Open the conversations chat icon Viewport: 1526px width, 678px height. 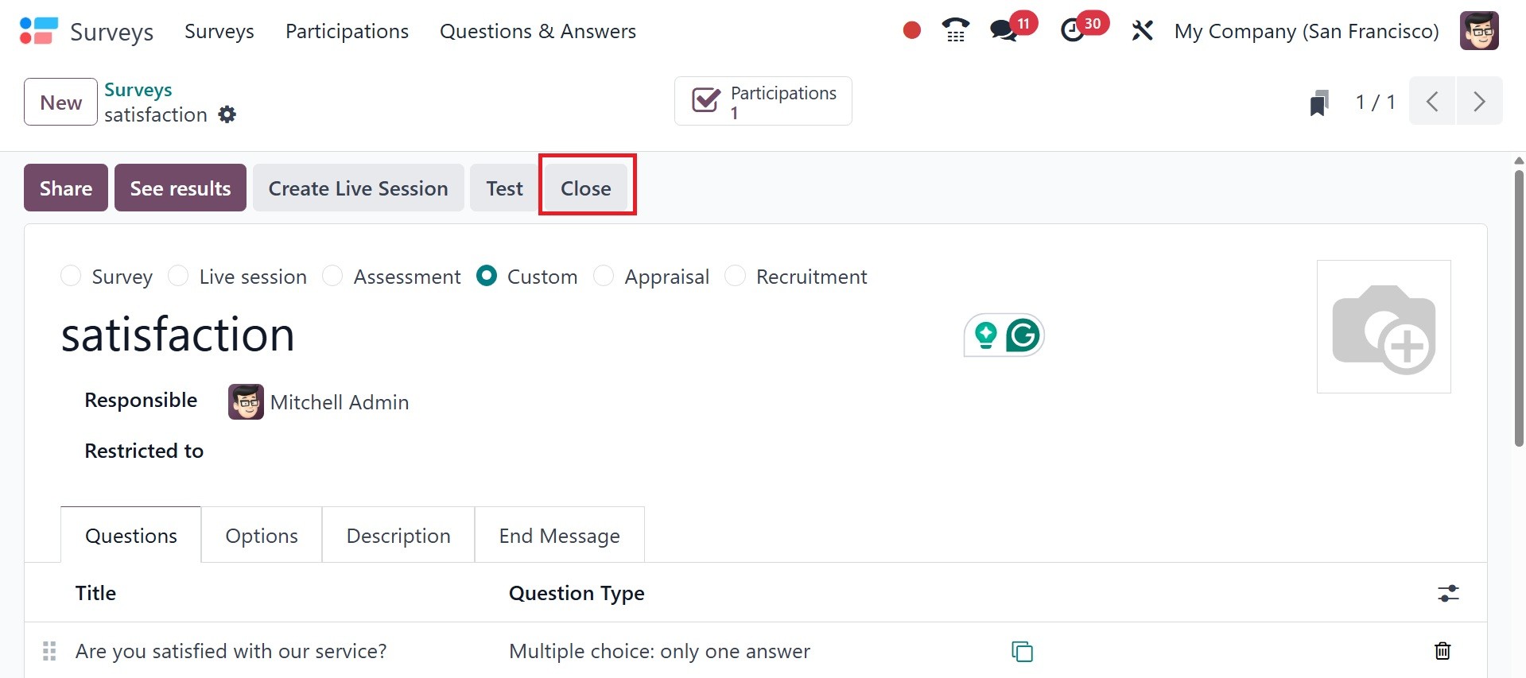click(x=1003, y=31)
